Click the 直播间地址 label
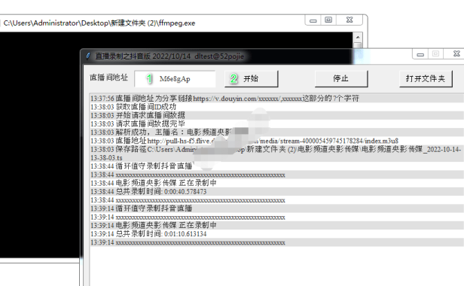464x286 pixels. (x=109, y=78)
